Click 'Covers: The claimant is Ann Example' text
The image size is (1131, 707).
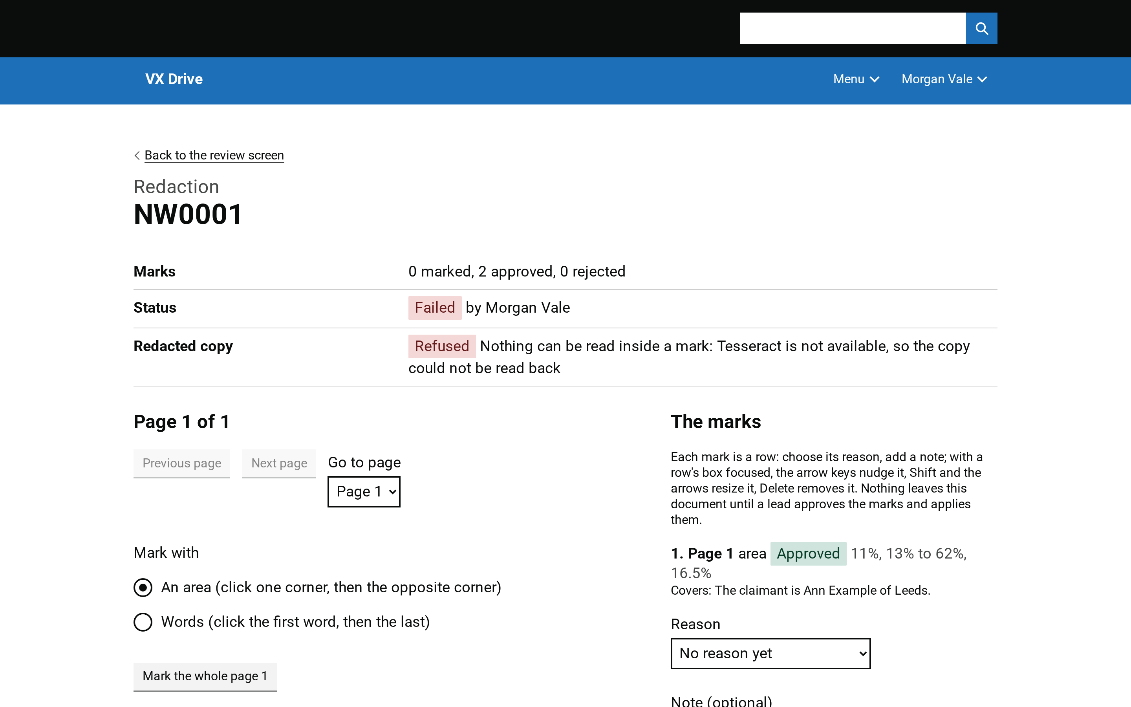point(800,591)
